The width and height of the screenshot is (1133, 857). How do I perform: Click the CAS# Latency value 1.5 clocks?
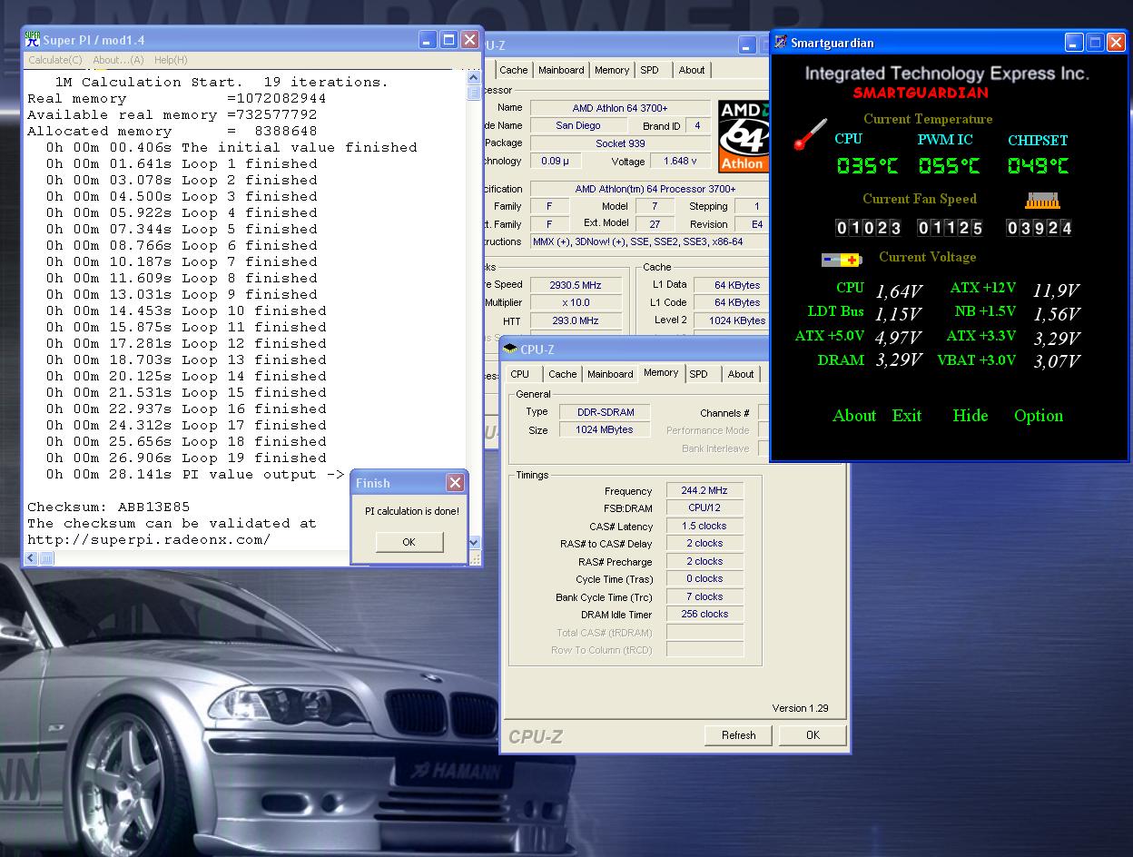(x=704, y=526)
